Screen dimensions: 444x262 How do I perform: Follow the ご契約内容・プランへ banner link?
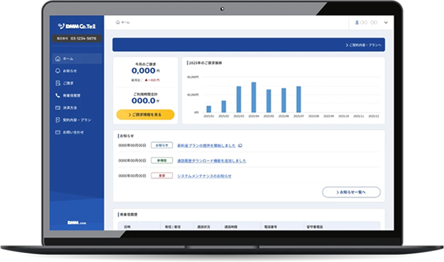[x=363, y=45]
